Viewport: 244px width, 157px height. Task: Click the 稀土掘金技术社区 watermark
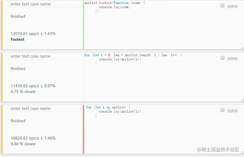pyautogui.click(x=218, y=149)
